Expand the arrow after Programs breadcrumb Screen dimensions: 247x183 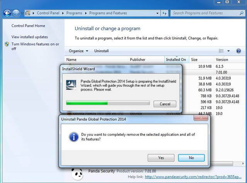pyautogui.click(x=86, y=13)
